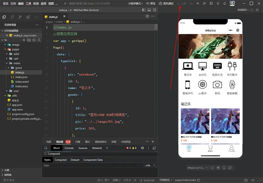This screenshot has width=263, height=183.
Task: Click 行 1, 列 1 cursor position
Action: (x=103, y=180)
